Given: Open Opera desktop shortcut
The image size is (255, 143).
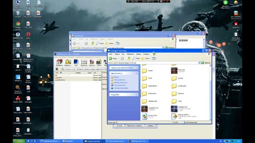Looking at the screenshot, I should [28, 35].
